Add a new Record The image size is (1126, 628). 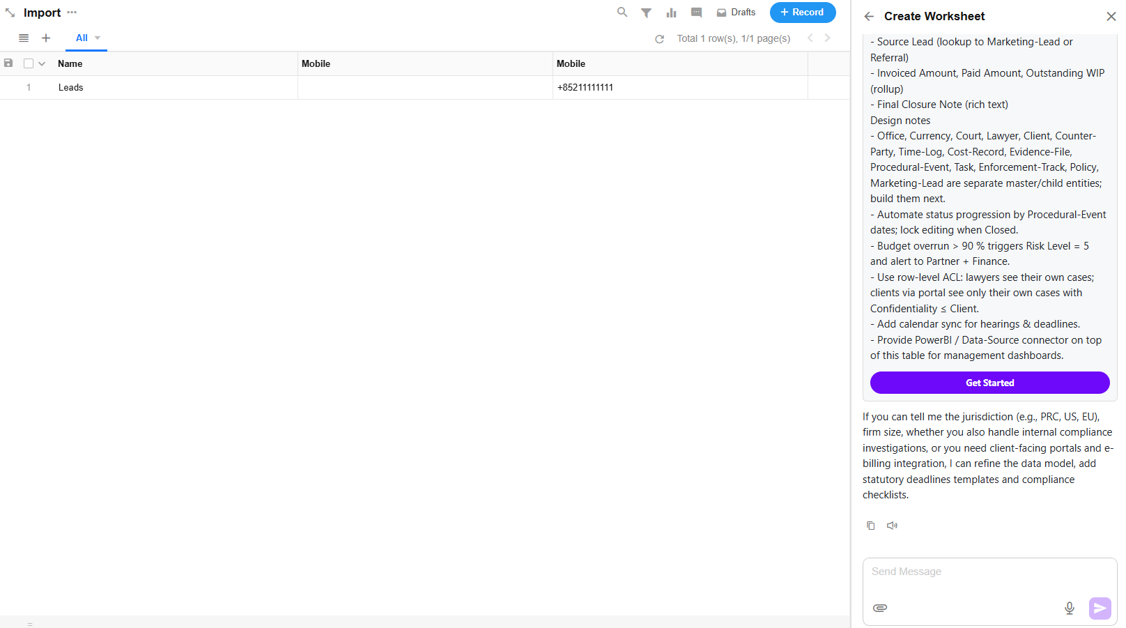tap(802, 13)
